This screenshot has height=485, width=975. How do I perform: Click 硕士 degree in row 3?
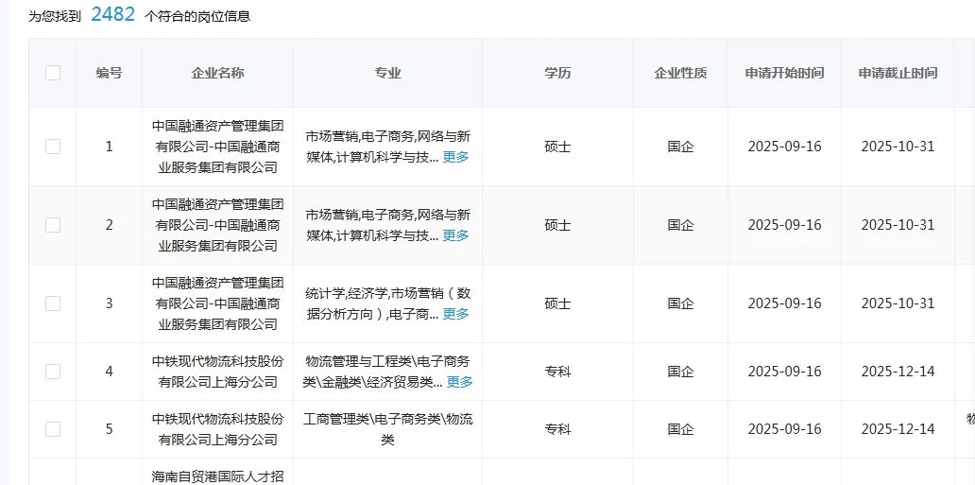[x=557, y=303]
